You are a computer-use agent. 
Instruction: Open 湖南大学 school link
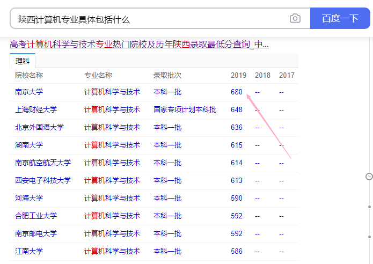tap(29, 145)
